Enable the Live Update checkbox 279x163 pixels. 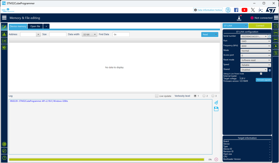coord(157,96)
